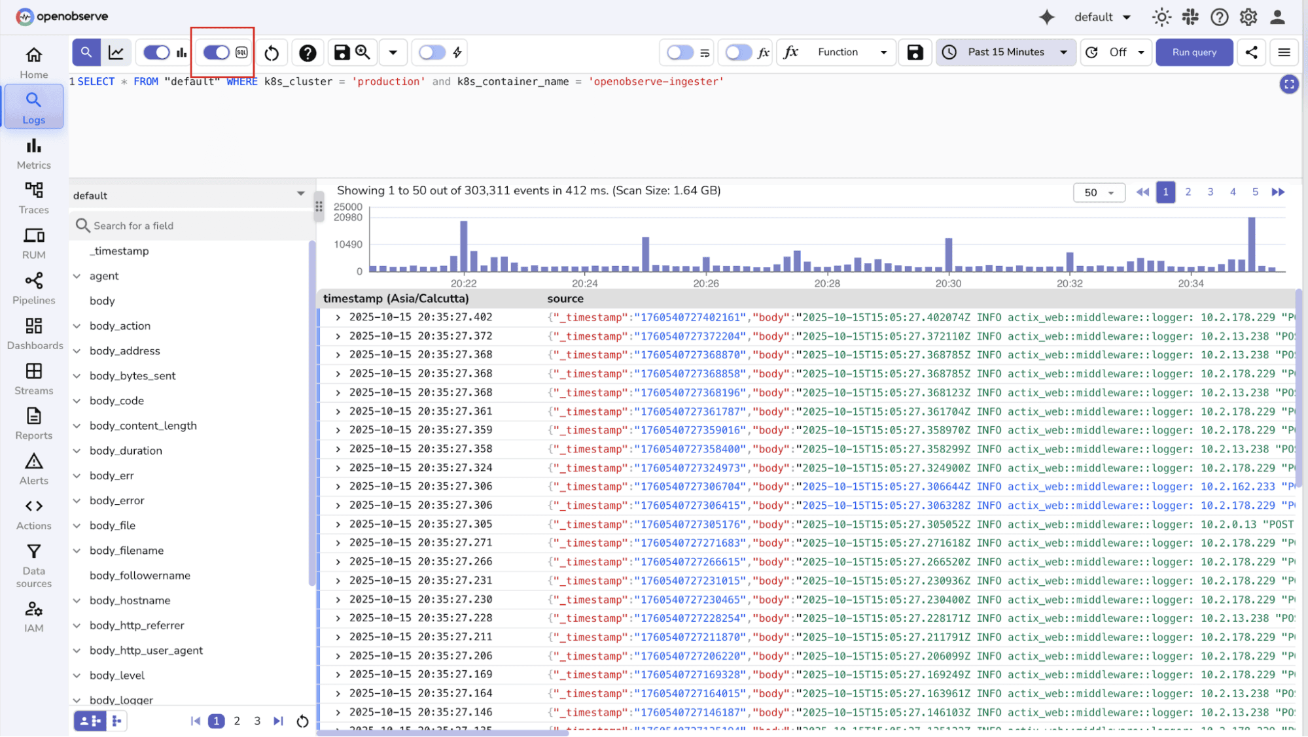Screen dimensions: 1308x737
Task: Disable the histogram display toggle
Action: [x=155, y=52]
